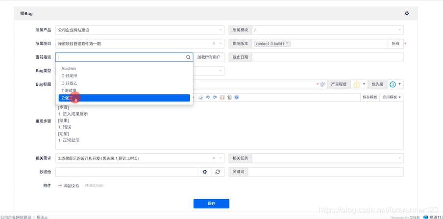Click the 关键词 input field

coord(325,172)
